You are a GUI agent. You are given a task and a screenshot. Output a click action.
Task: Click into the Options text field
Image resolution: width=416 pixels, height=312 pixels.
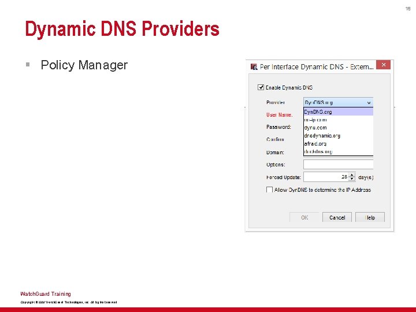click(x=338, y=164)
